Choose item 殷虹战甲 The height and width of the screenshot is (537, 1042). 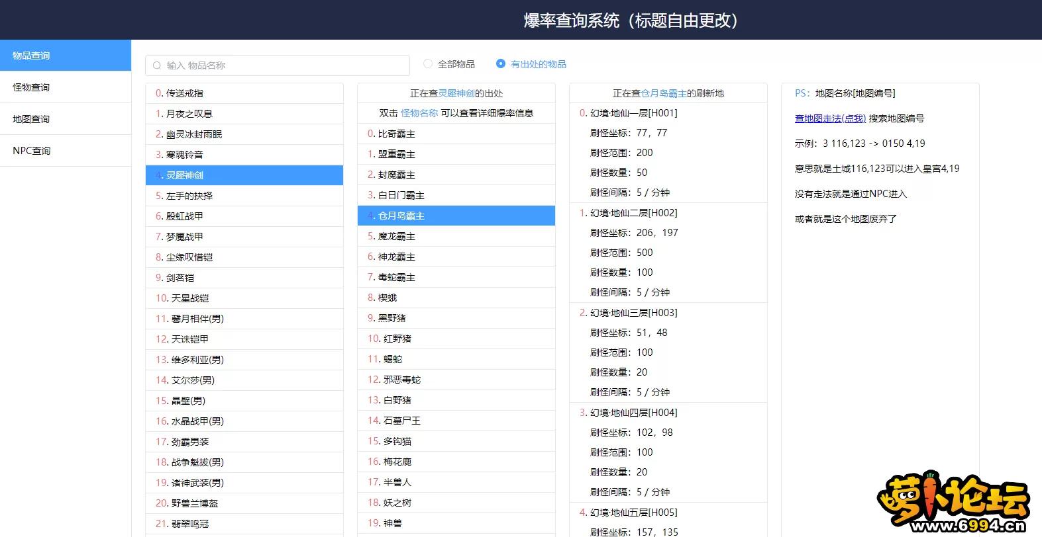pyautogui.click(x=244, y=216)
